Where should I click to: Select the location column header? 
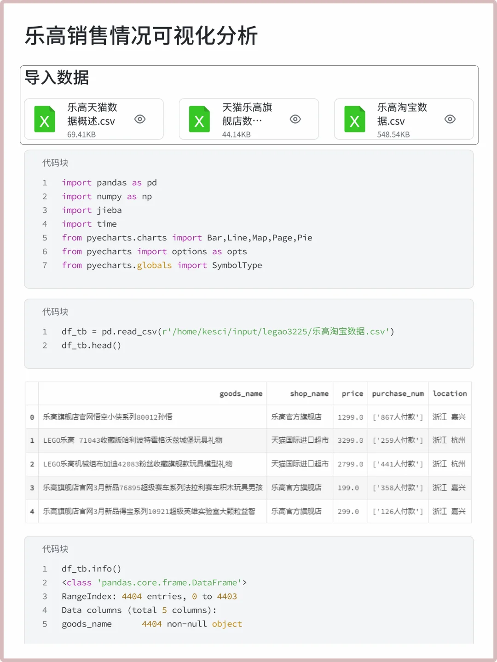tap(450, 394)
